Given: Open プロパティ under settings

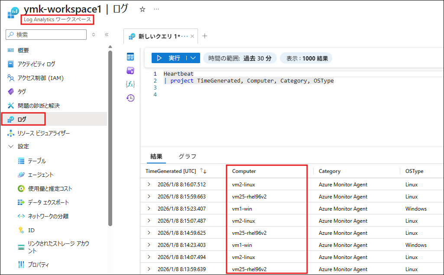Looking at the screenshot, I should point(39,265).
